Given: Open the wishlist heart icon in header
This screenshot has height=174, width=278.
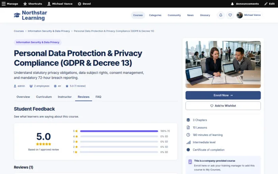Looking at the screenshot, I should click(x=230, y=15).
